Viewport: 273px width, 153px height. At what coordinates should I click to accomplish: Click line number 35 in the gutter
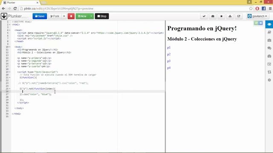click(x=7, y=116)
